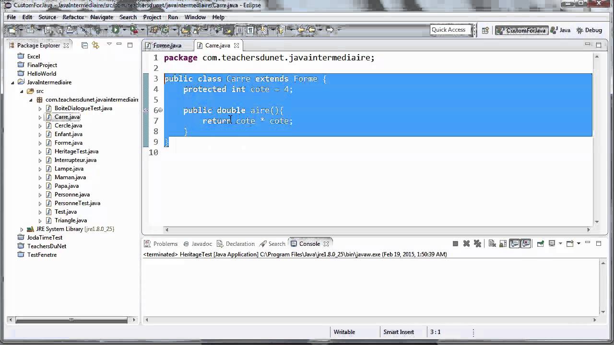Click the Print toolbar icon

(x=70, y=30)
